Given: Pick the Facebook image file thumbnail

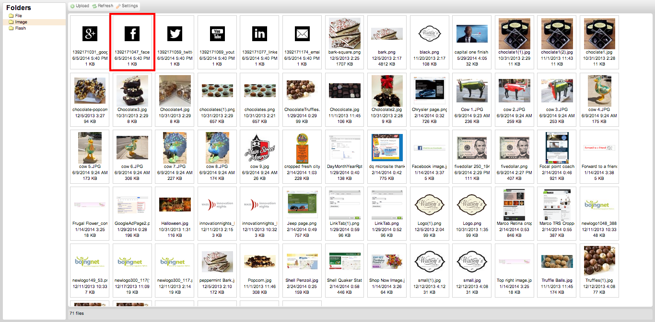Looking at the screenshot, I should tap(429, 157).
